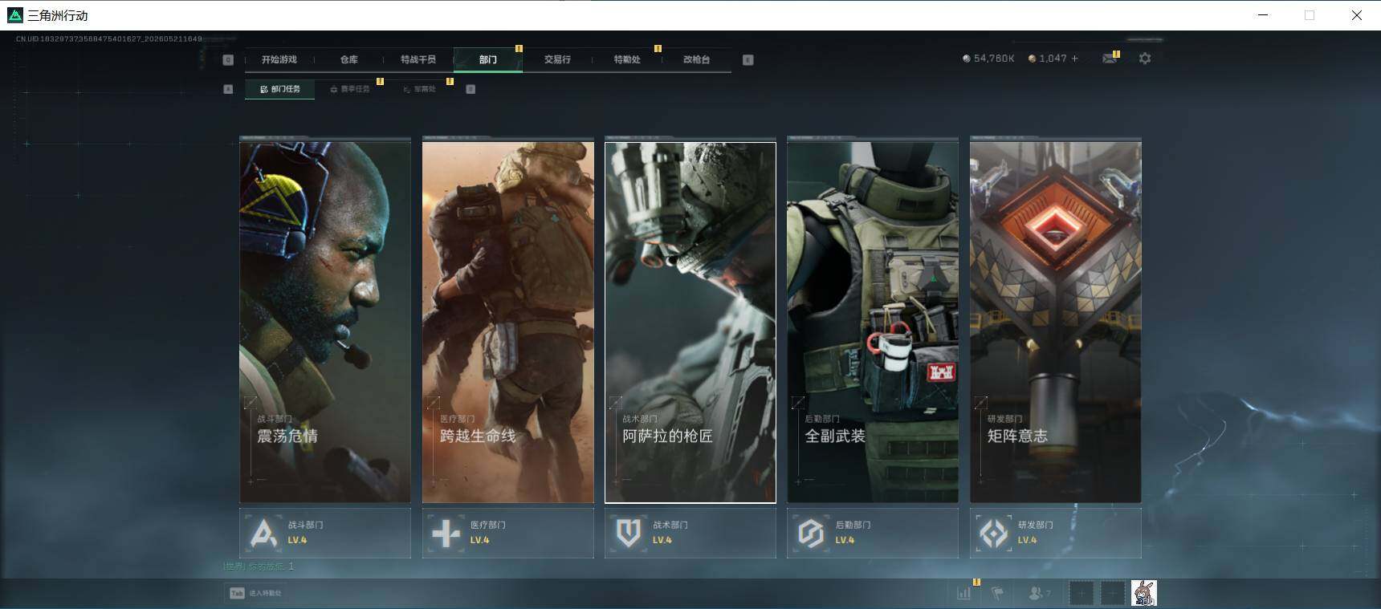Open the 全副武装 logistics department card
Viewport: 1381px width, 609px height.
point(873,322)
